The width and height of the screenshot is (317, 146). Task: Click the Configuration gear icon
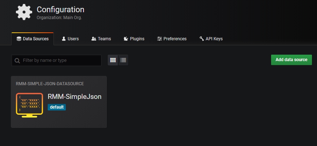pos(24,12)
